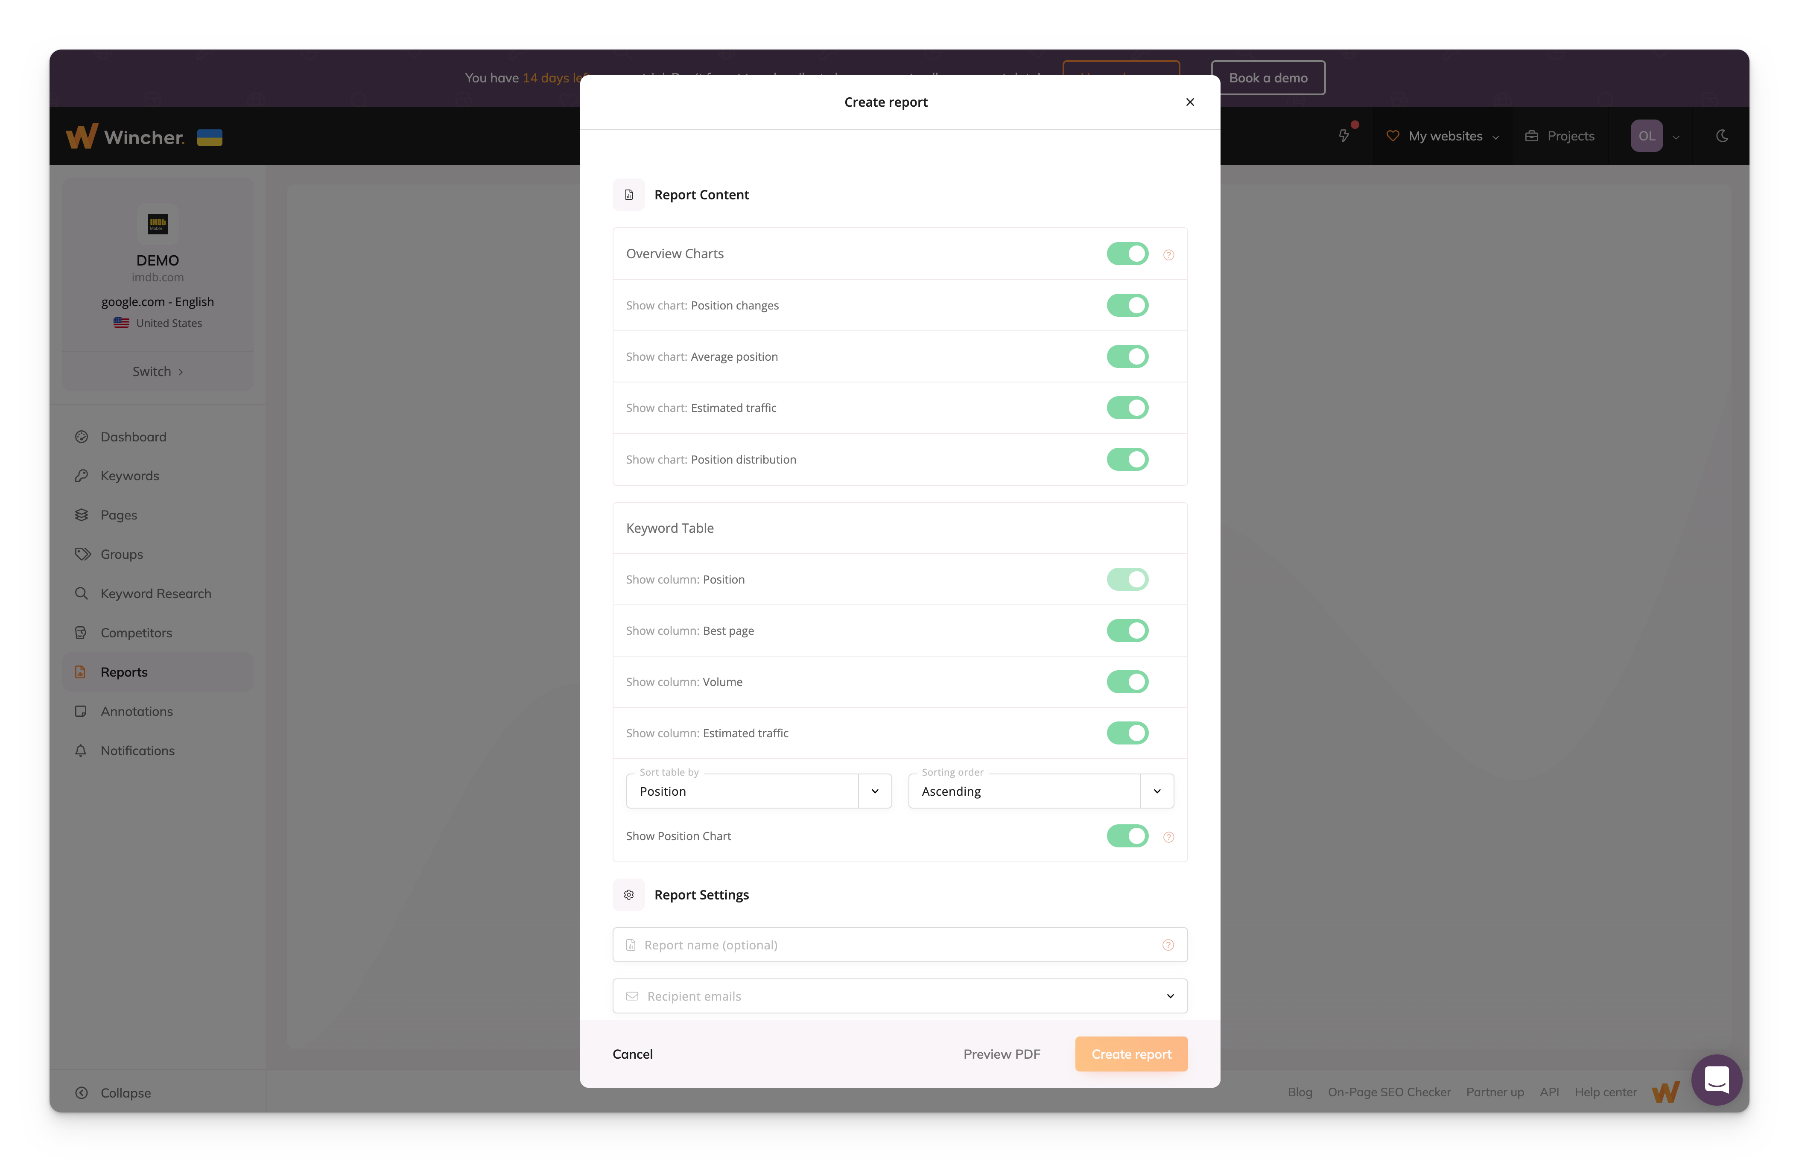Open the Groups section
Image resolution: width=1799 pixels, height=1162 pixels.
coord(121,554)
